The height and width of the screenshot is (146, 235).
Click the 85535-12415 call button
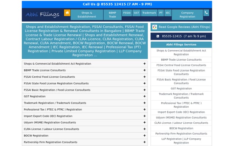click(181, 36)
